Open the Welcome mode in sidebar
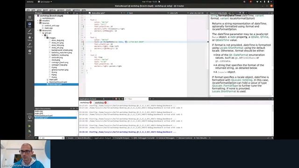 tap(29, 18)
